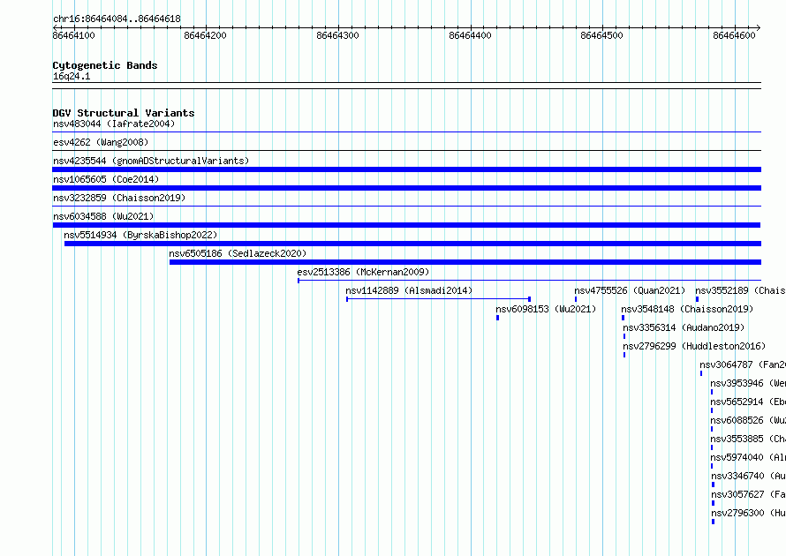
Task: Click the 86464100 ruler coordinate
Action: pyautogui.click(x=73, y=35)
